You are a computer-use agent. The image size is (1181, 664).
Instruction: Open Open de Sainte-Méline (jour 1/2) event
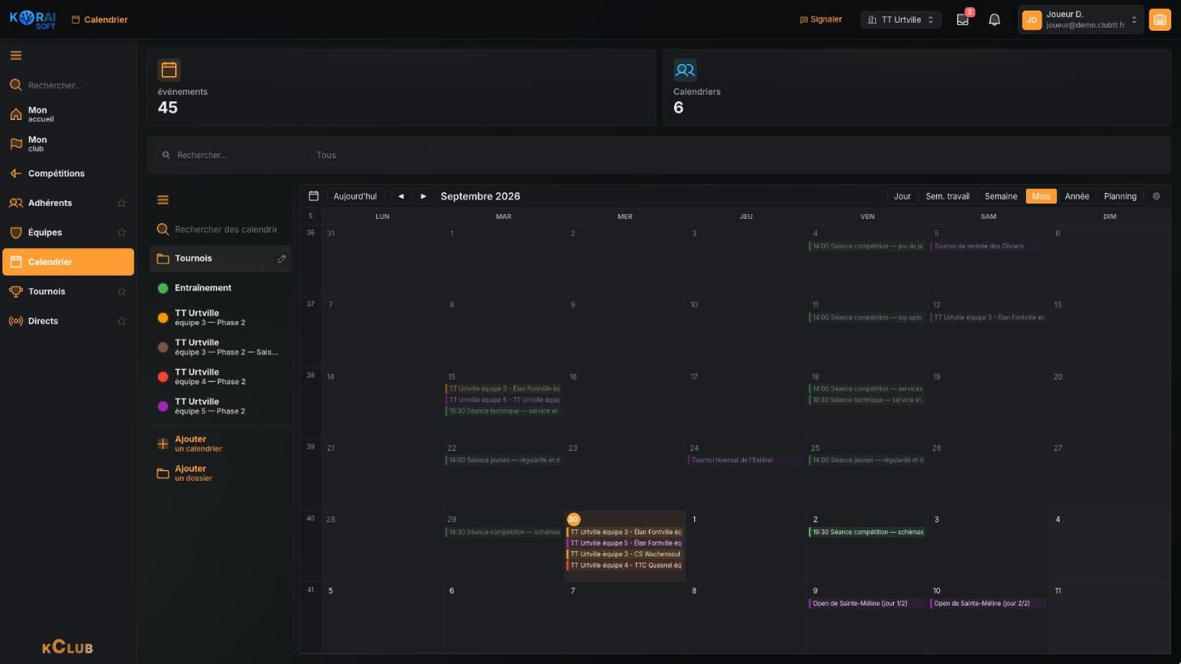tap(867, 603)
